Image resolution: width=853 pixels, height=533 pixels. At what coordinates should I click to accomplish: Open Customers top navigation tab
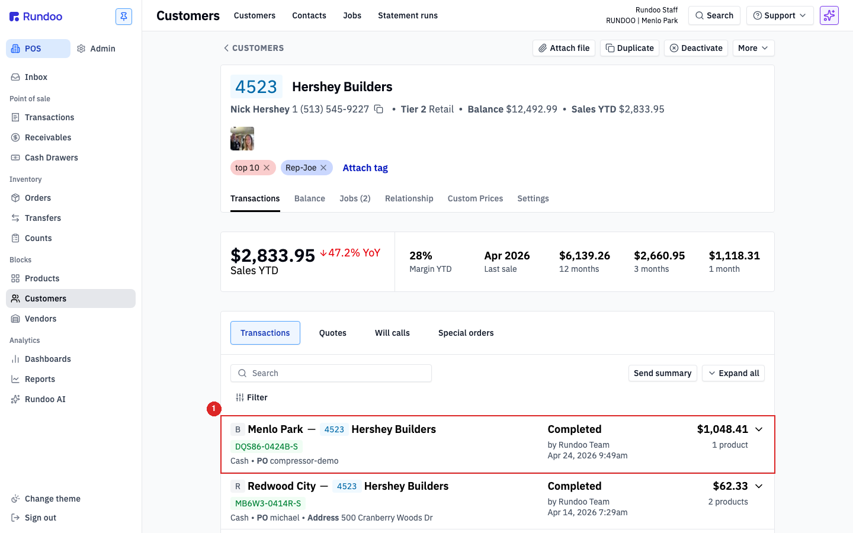(x=255, y=15)
